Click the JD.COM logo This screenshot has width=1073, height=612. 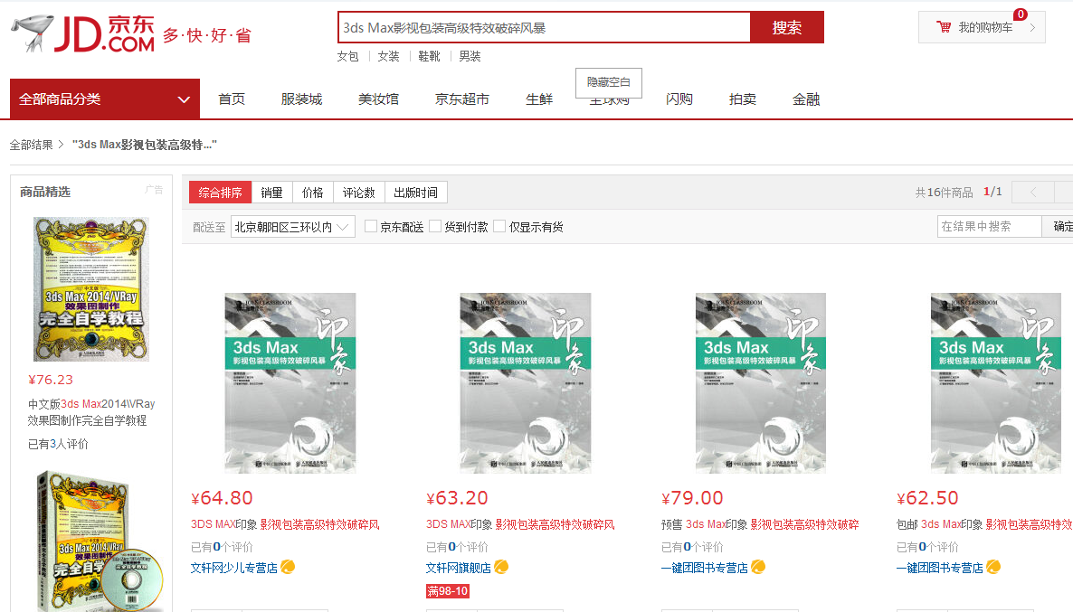(x=83, y=33)
